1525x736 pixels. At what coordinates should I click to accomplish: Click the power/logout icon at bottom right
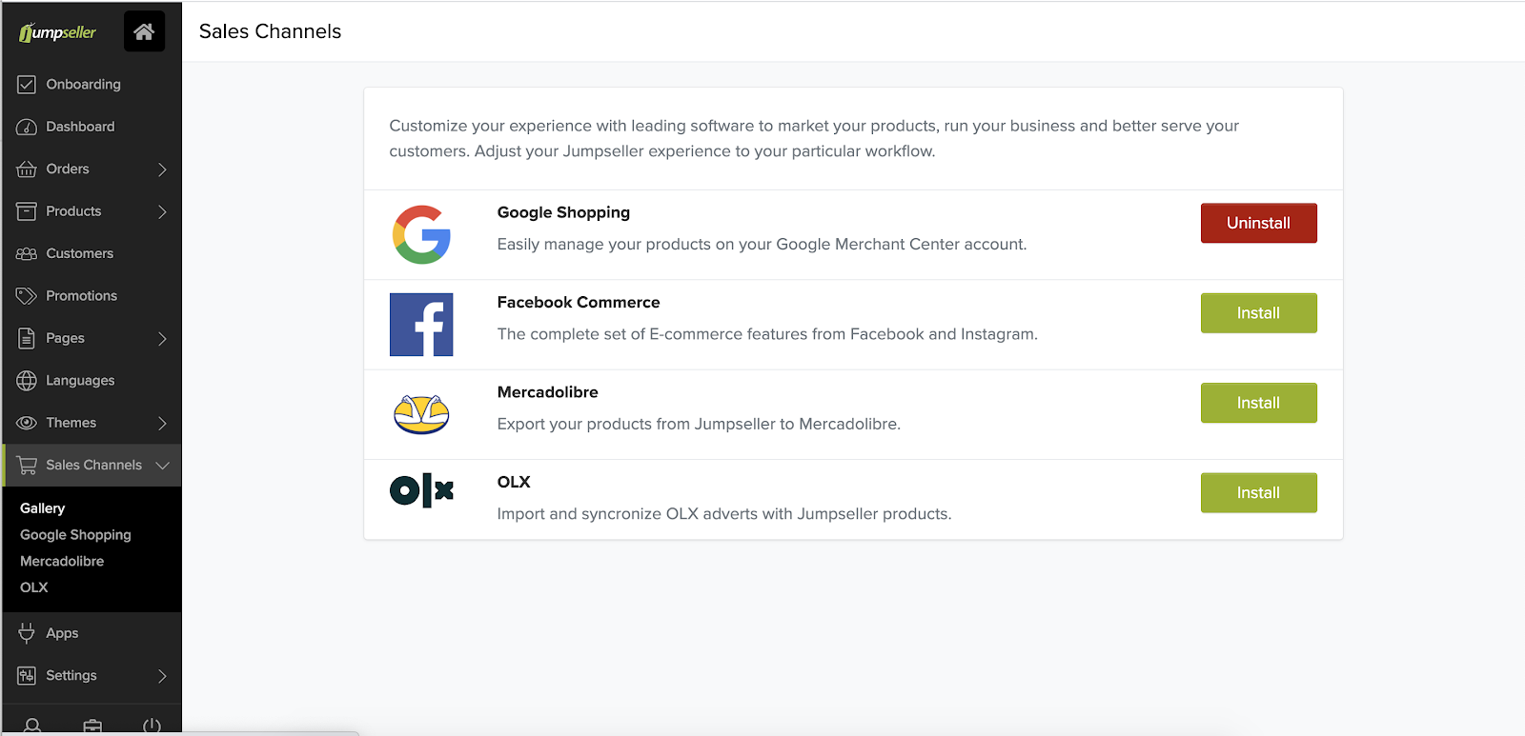point(151,725)
